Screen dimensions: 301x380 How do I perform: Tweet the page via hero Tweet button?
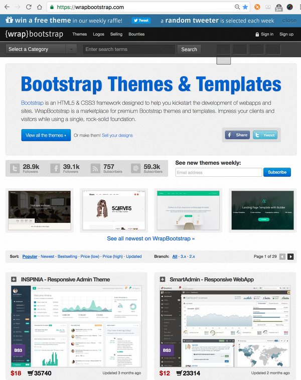click(x=265, y=135)
